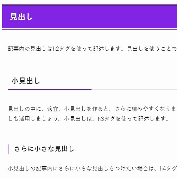Click the 小見出し subheading
This screenshot has height=179, width=177.
26,81
